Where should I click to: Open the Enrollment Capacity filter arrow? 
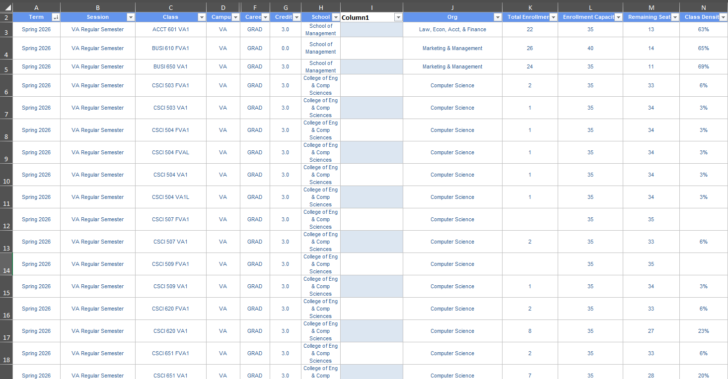point(618,17)
